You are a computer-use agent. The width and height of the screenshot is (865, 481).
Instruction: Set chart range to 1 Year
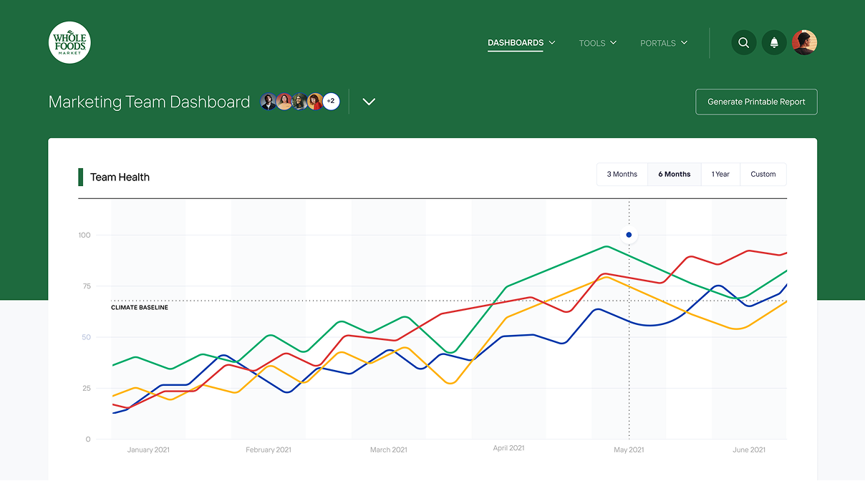coord(720,174)
